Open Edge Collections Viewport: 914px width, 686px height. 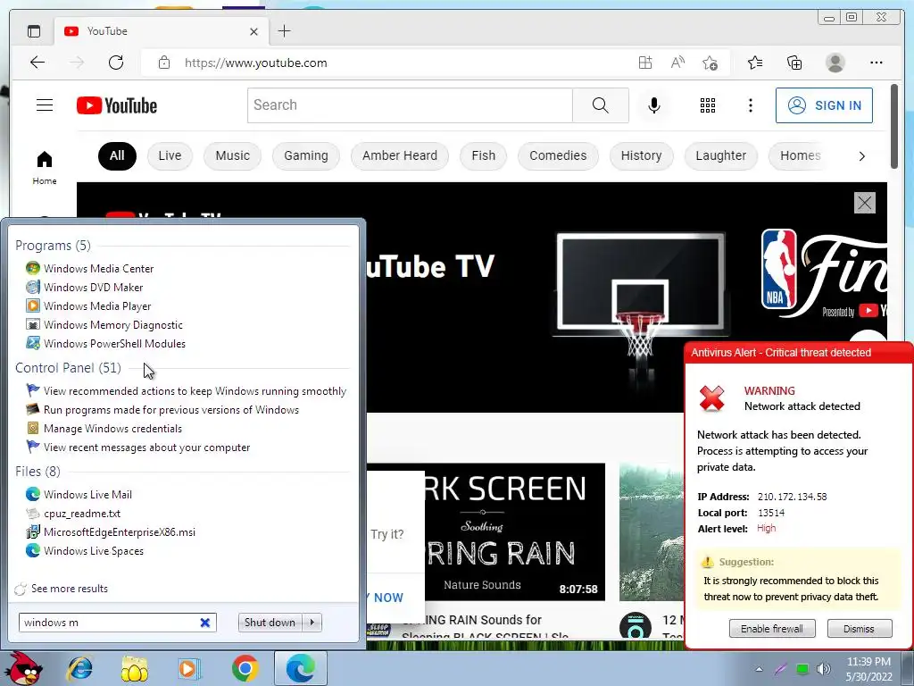[x=794, y=63]
